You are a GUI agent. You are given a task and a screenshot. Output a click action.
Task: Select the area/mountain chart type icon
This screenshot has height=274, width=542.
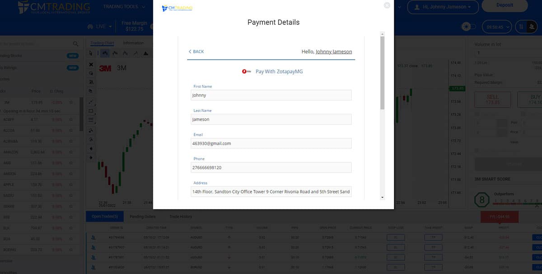click(x=146, y=53)
